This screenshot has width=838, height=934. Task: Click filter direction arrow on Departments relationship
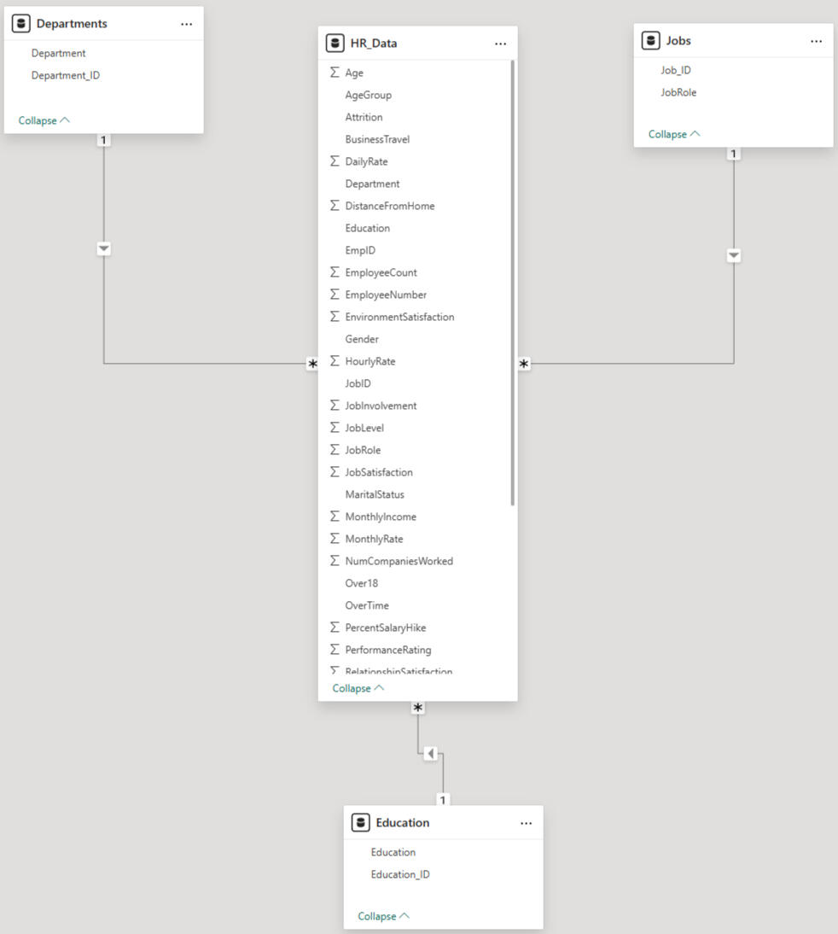(x=104, y=248)
